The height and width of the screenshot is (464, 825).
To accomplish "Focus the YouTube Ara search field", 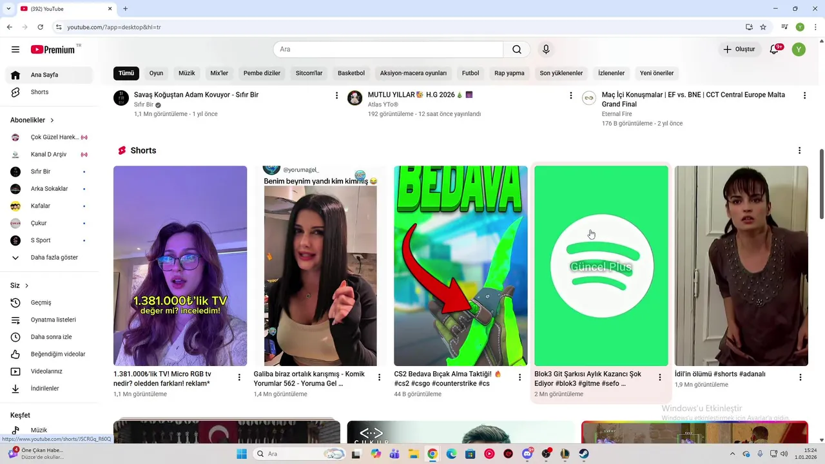I will 388,50.
